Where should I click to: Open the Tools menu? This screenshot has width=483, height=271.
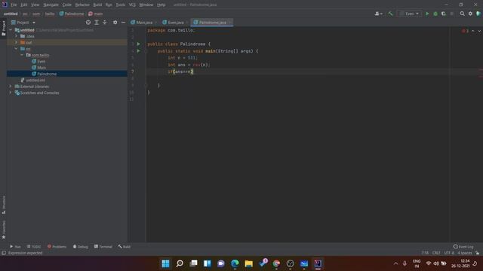click(x=121, y=5)
